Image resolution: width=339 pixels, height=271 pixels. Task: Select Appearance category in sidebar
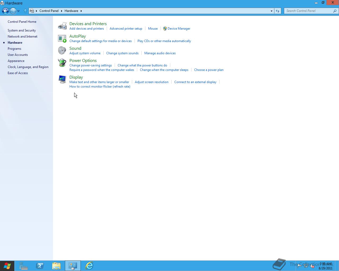coord(16,61)
